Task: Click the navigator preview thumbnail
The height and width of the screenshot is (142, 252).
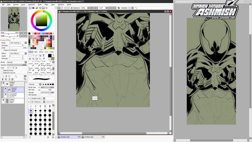Action: [14, 19]
